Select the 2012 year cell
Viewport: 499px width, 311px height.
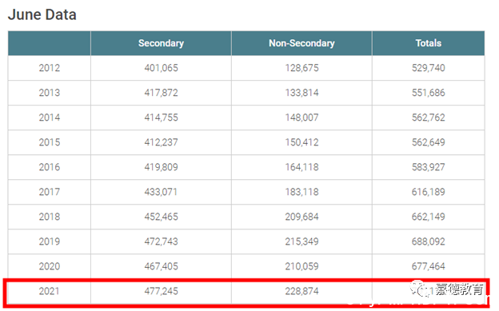click(x=50, y=68)
